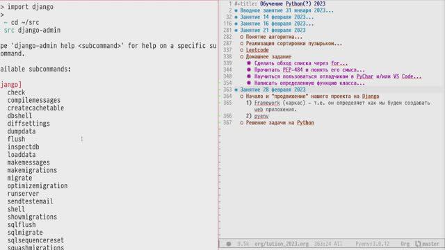445x250 pixels.
Task: Expand 'Сделать обход списка через for' item
Action: pos(301,63)
